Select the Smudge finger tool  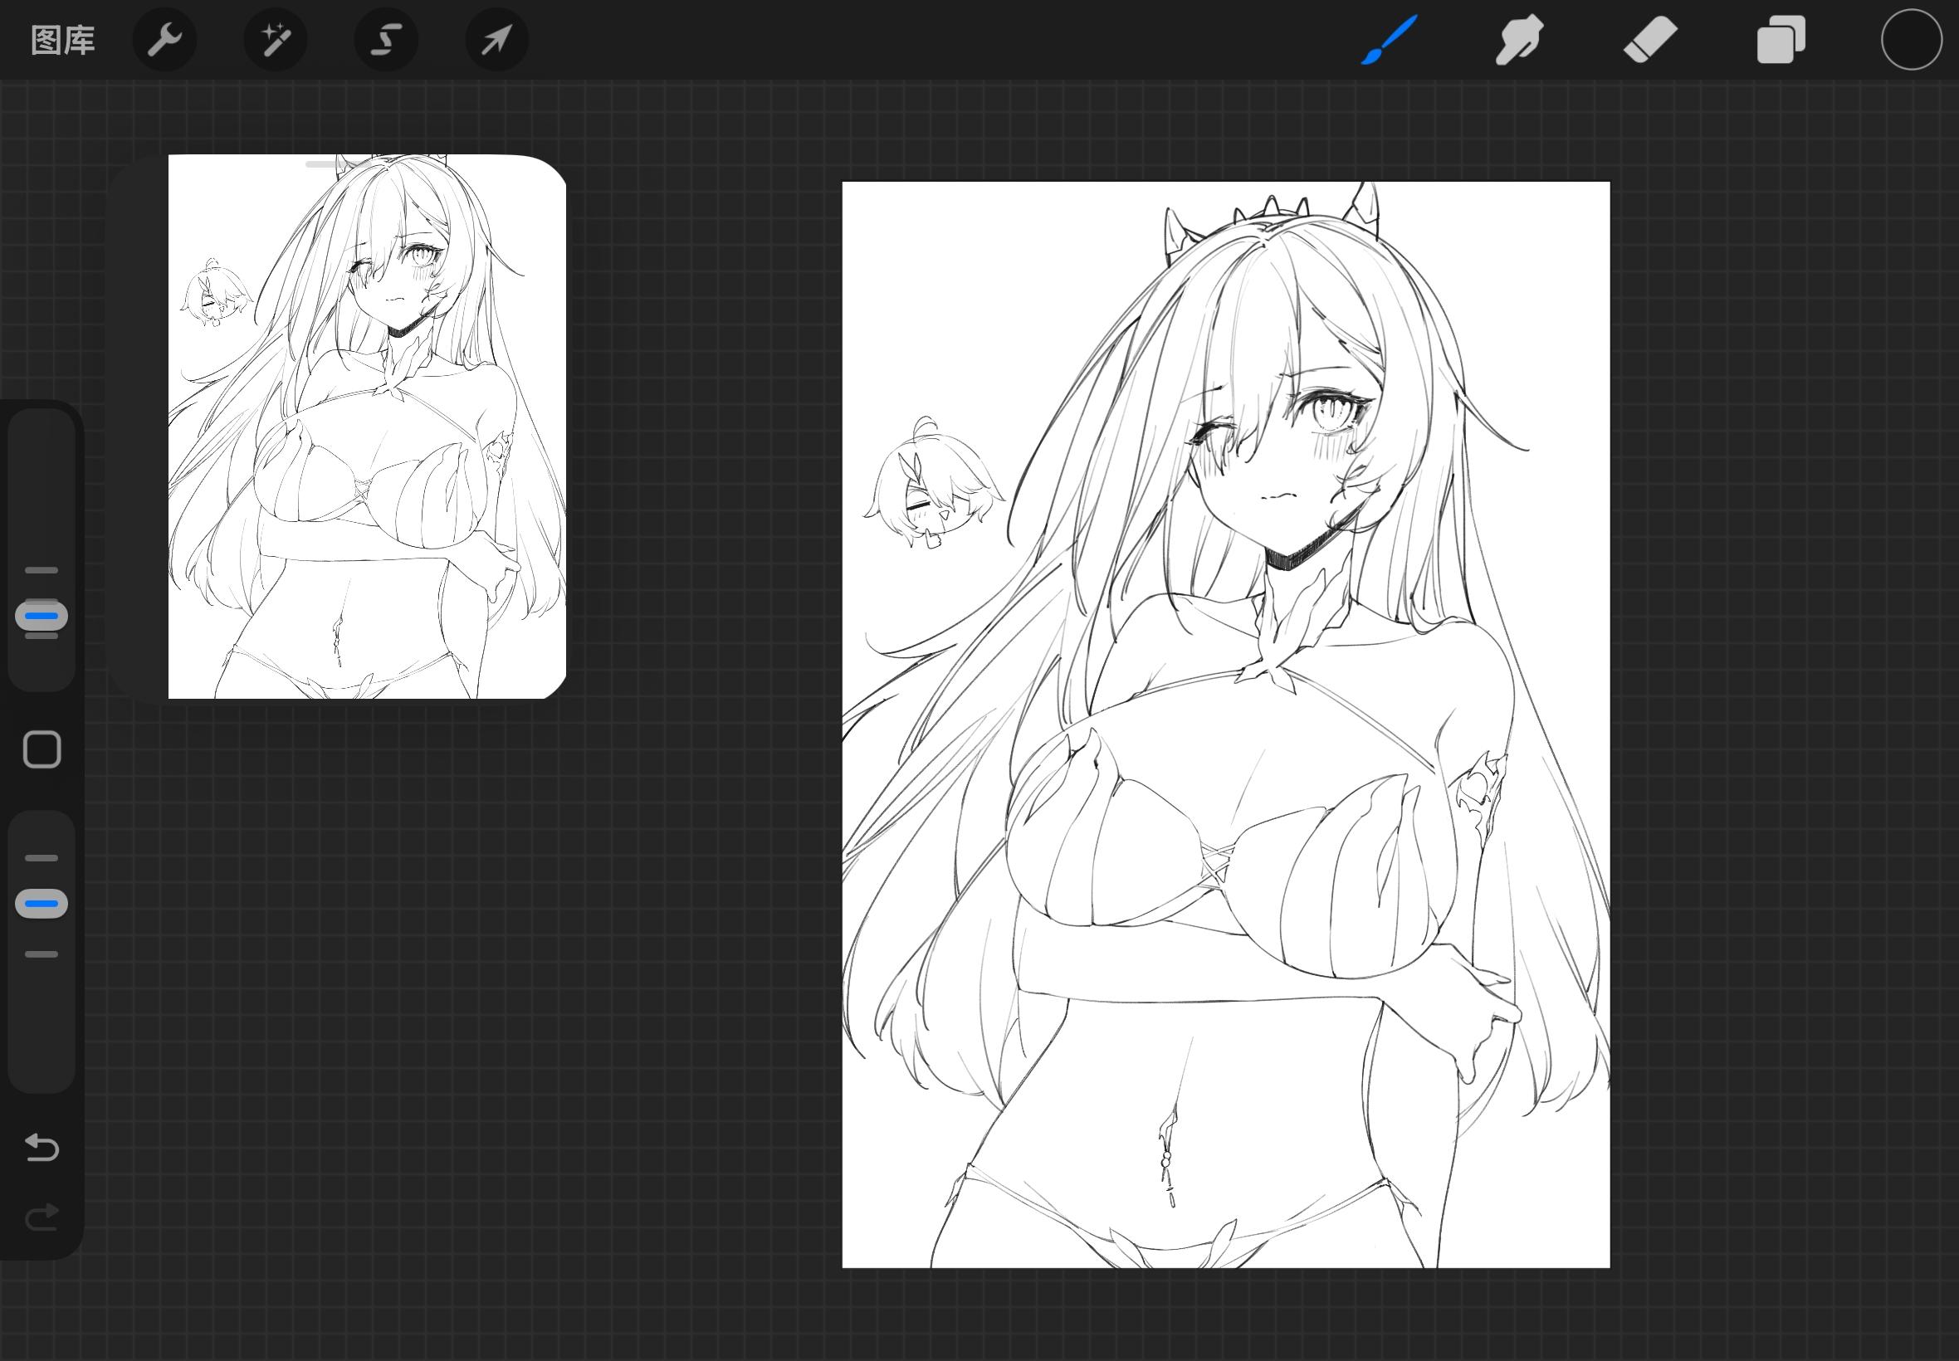click(x=1519, y=40)
